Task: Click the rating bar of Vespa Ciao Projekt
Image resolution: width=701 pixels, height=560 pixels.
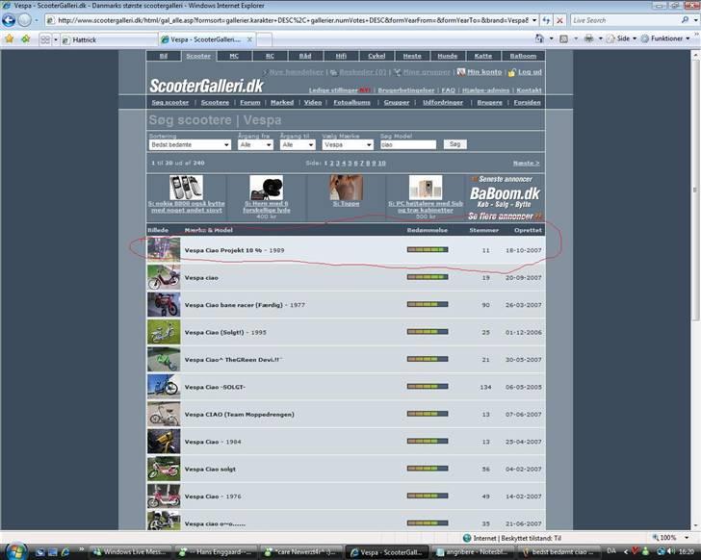Action: coord(428,249)
